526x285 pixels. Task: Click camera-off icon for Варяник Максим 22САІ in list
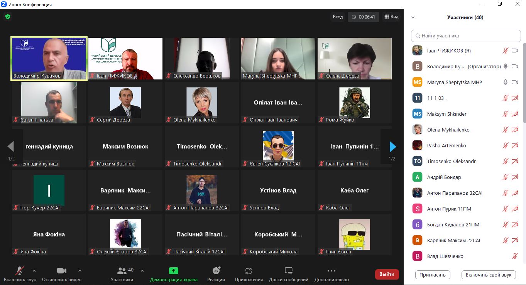point(514,240)
